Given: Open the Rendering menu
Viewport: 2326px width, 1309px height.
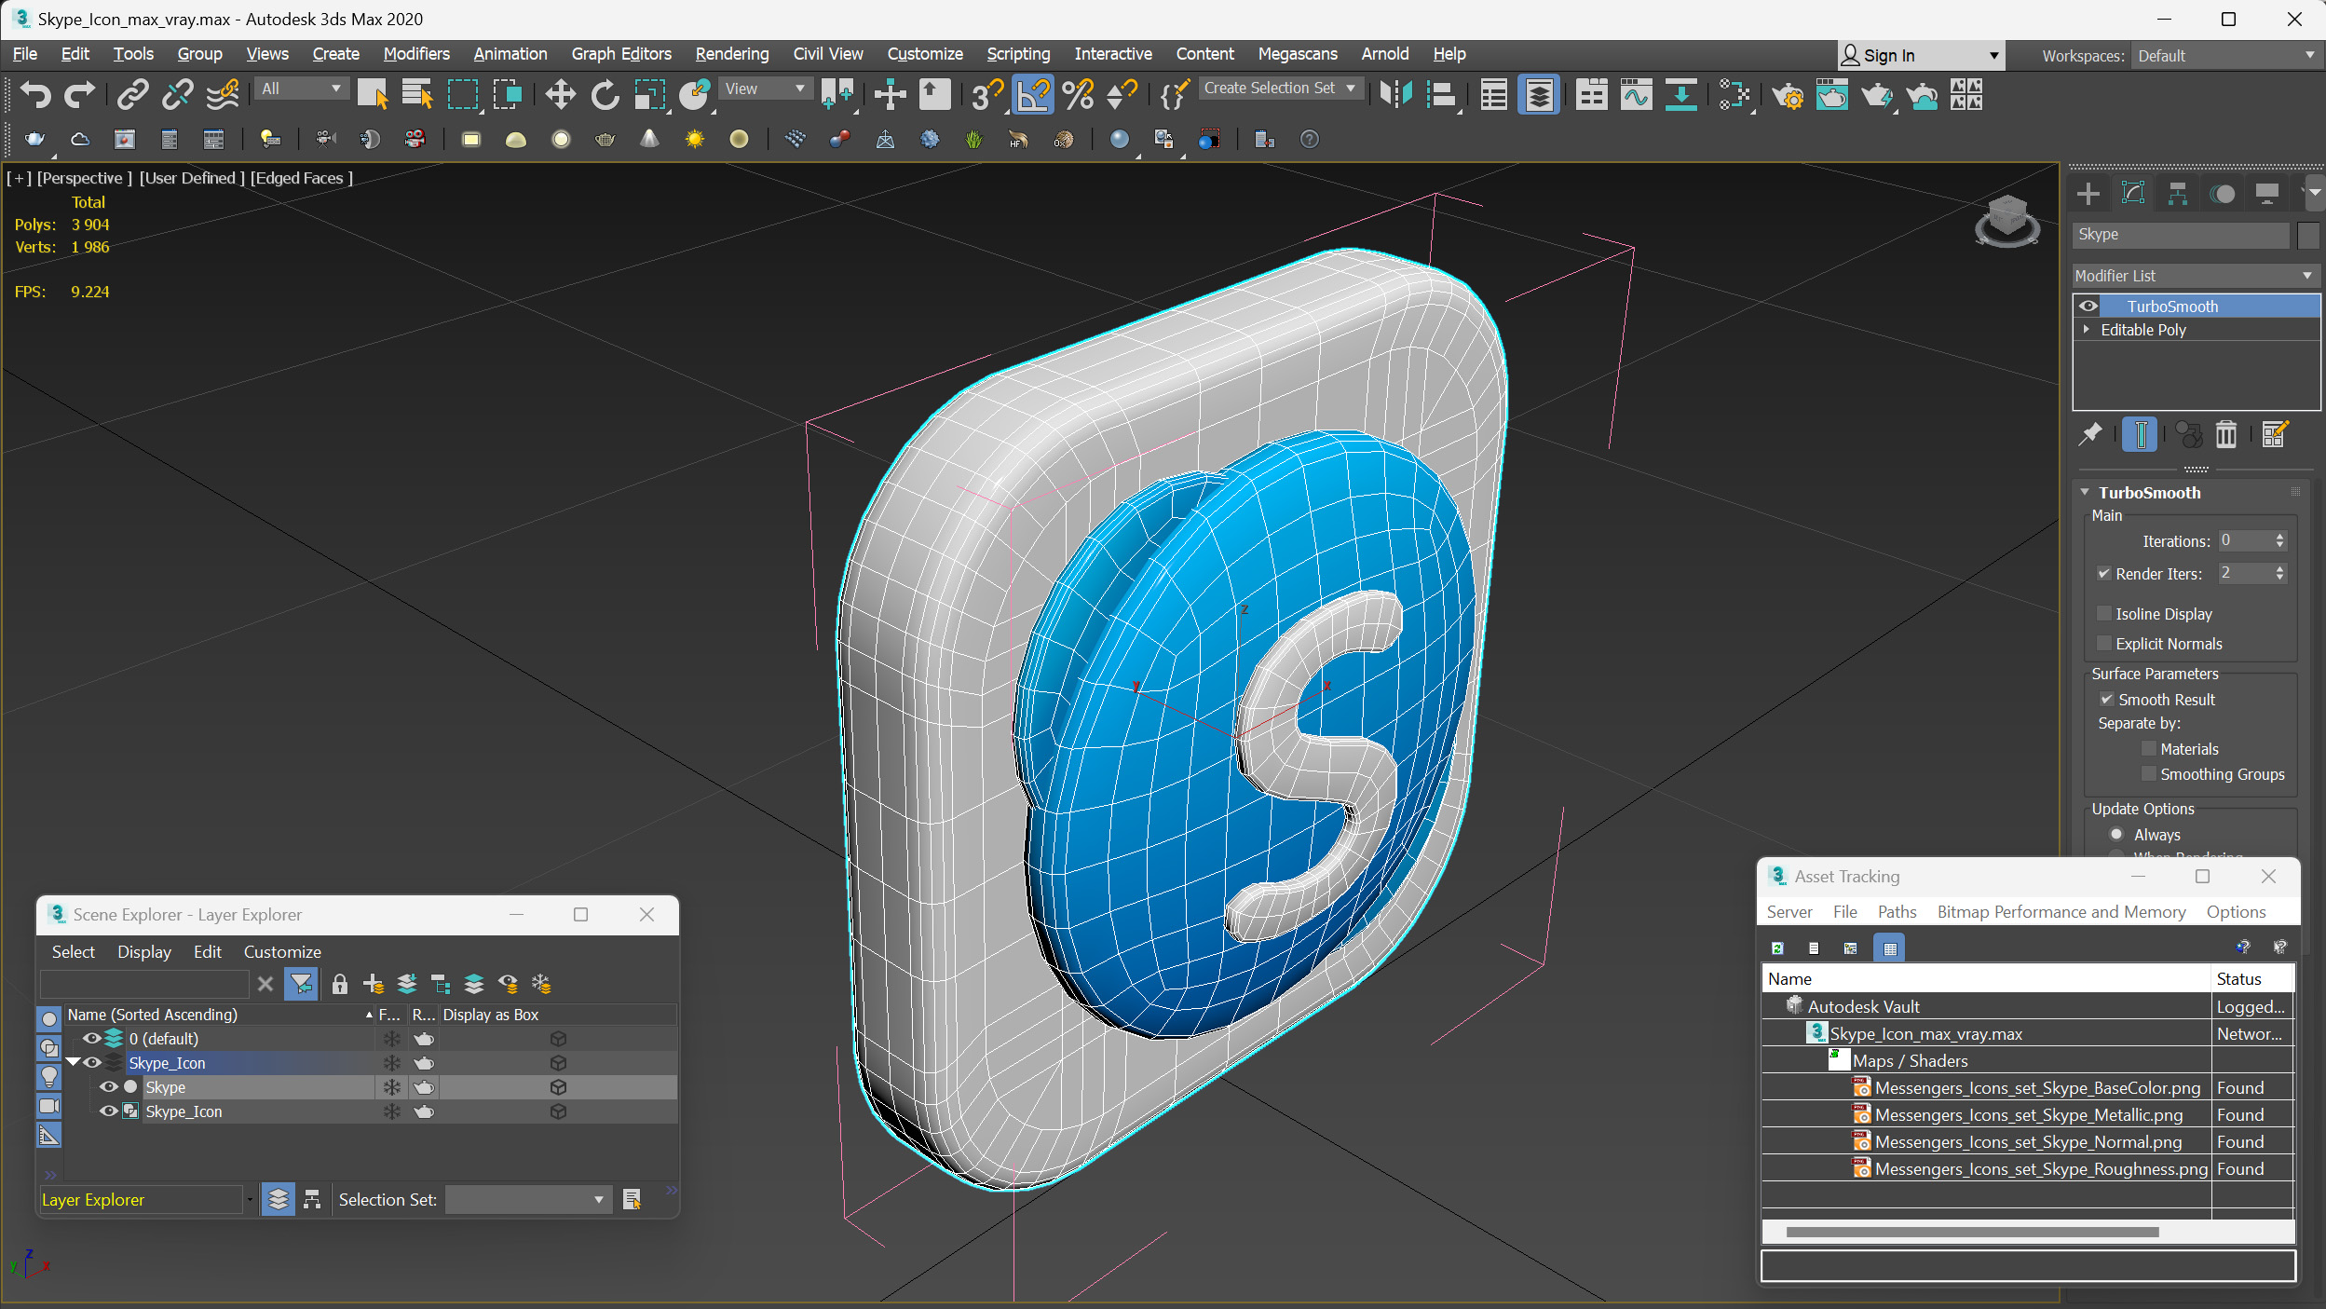Looking at the screenshot, I should click(732, 54).
